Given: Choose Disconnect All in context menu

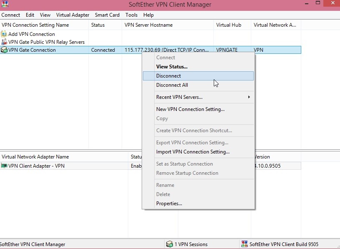Looking at the screenshot, I should tap(198, 85).
